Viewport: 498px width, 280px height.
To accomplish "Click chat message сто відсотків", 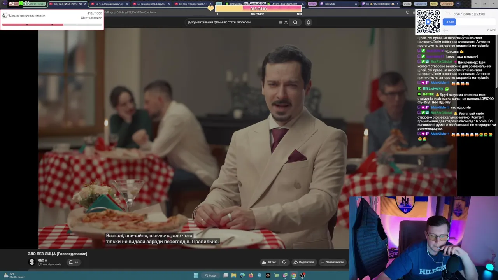I will click(461, 108).
